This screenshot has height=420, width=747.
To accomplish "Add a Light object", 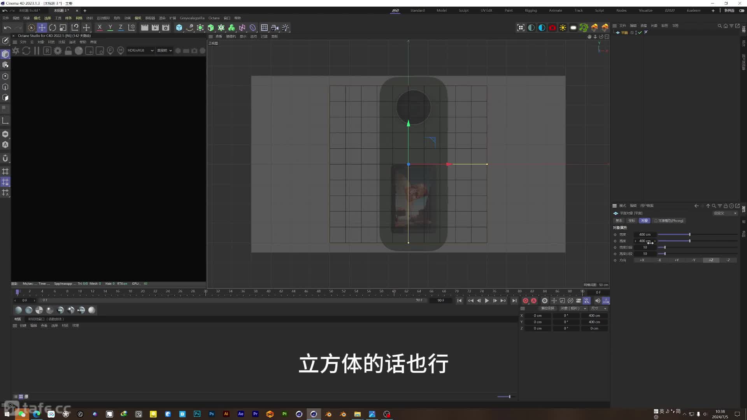I will [x=285, y=28].
